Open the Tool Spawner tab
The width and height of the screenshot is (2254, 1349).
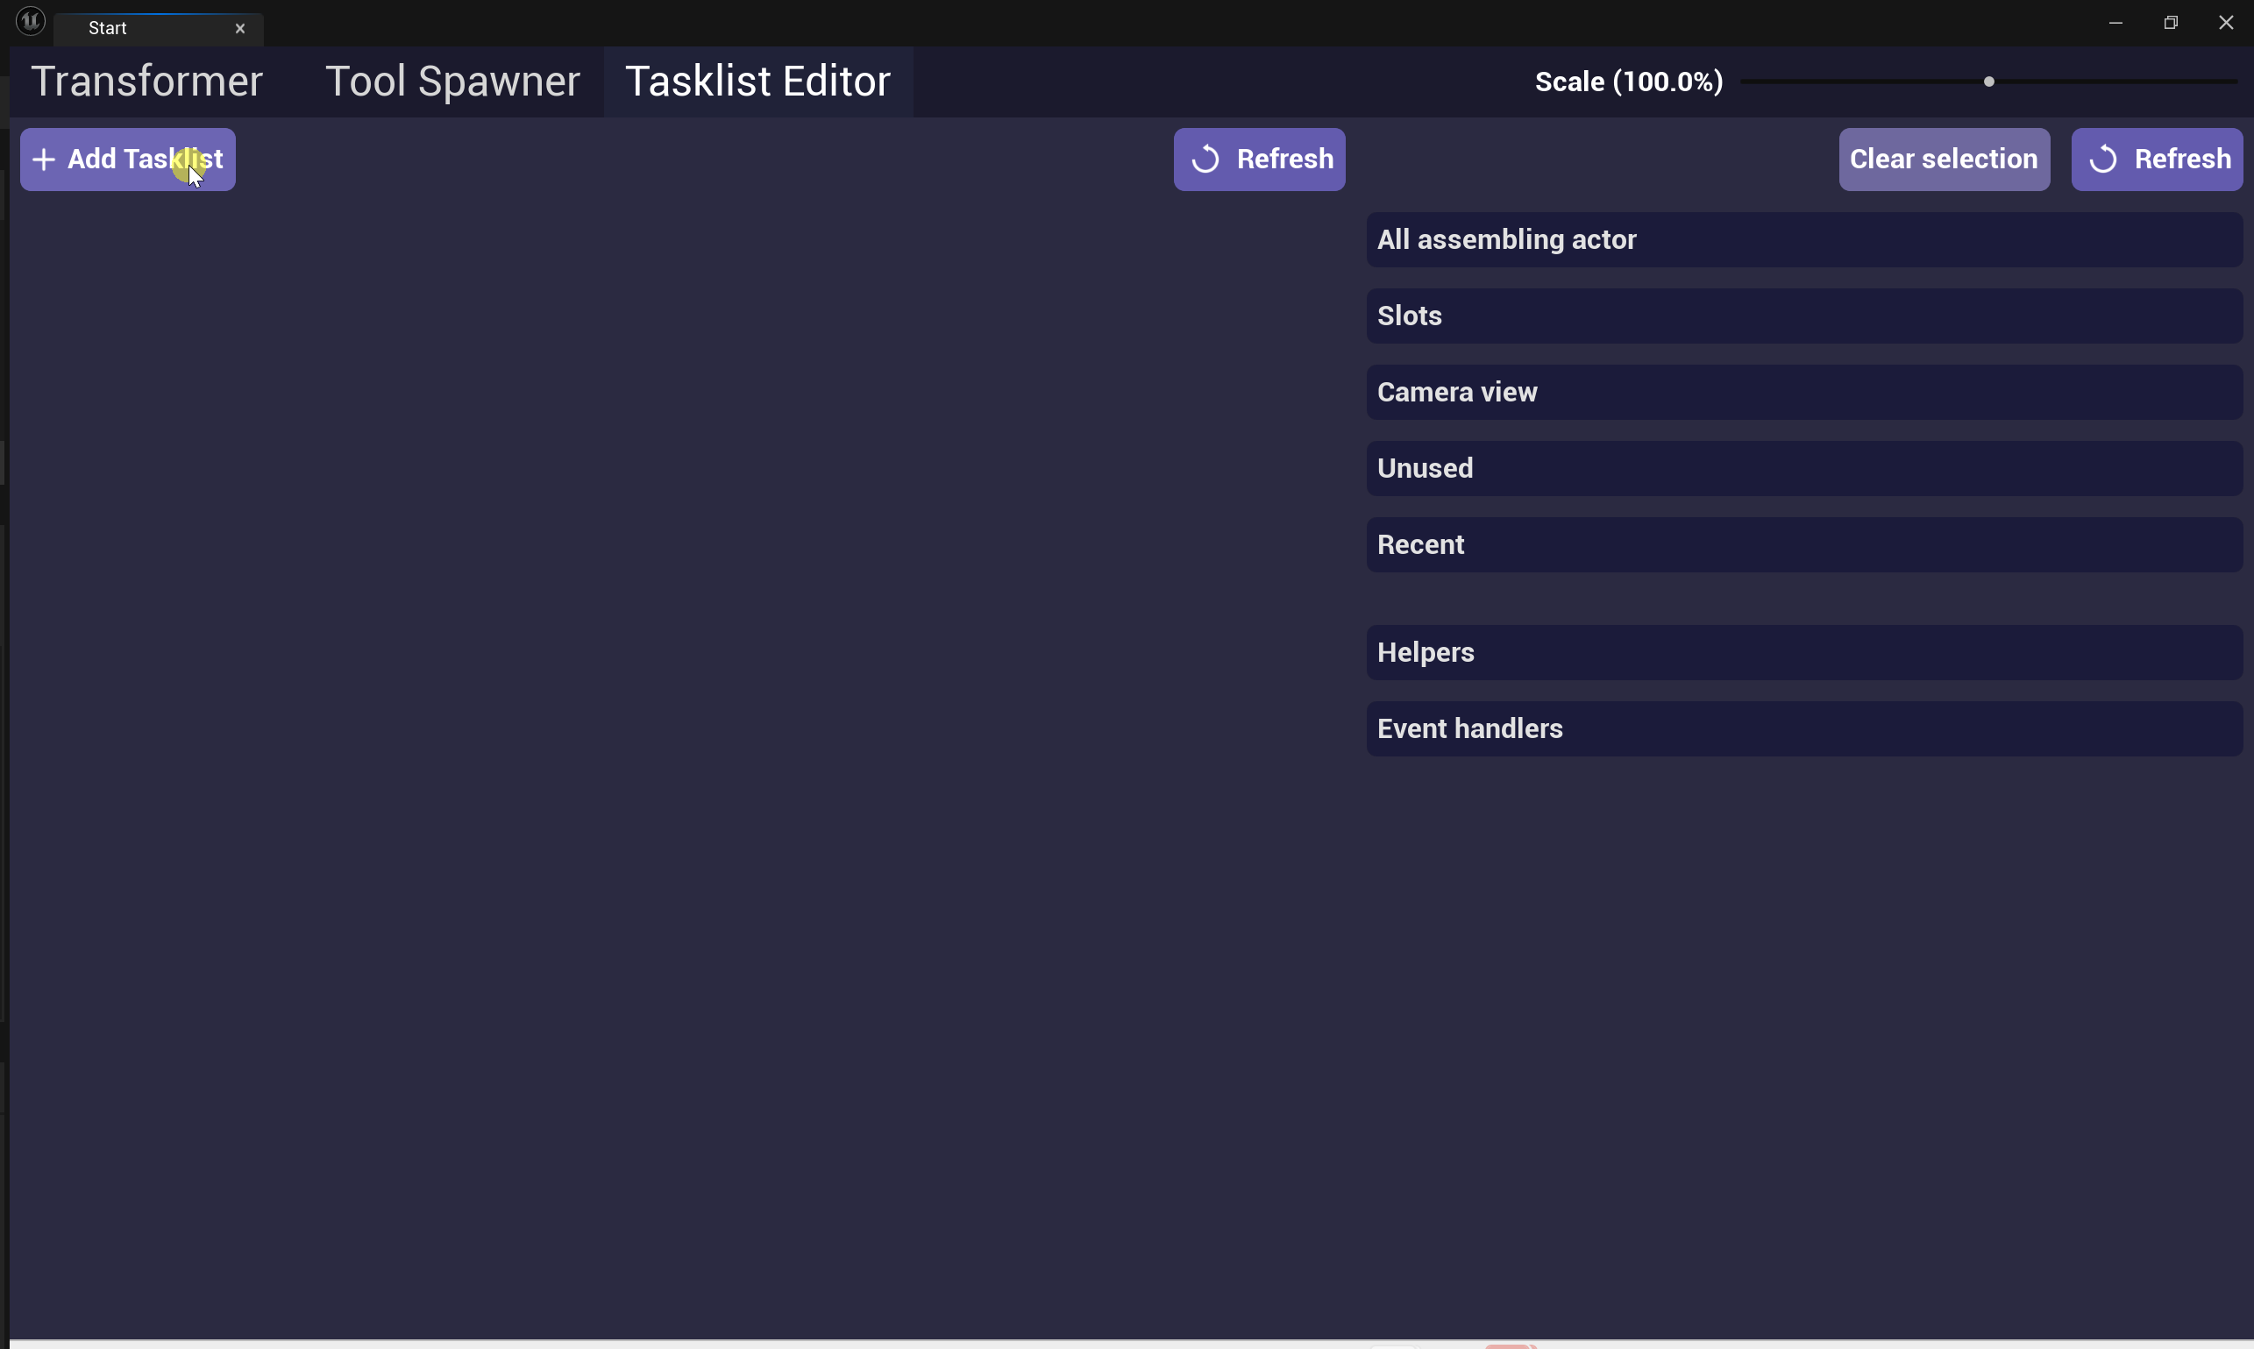coord(452,82)
